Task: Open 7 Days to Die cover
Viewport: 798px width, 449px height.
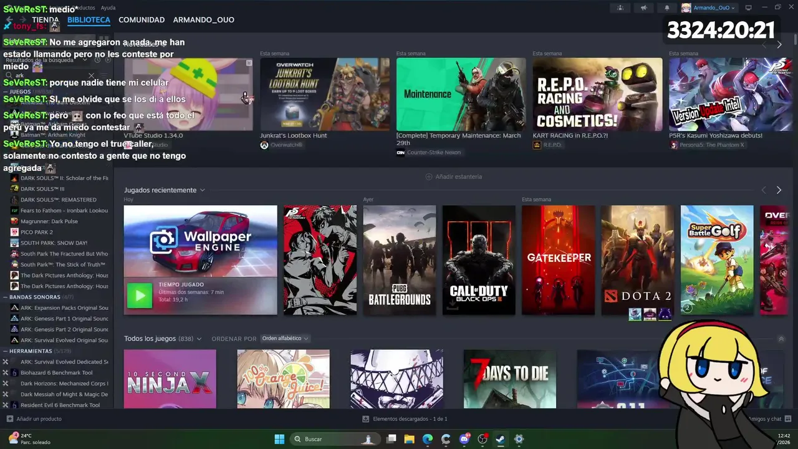Action: coord(510,379)
